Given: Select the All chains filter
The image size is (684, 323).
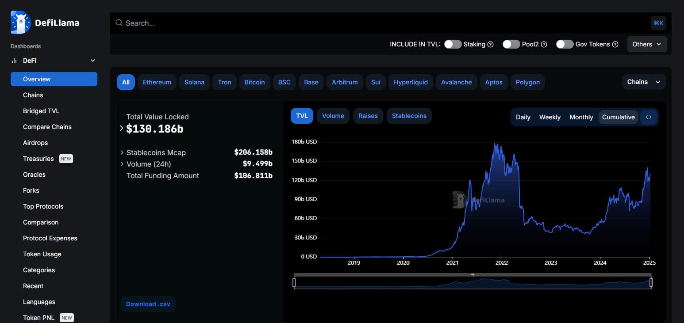Looking at the screenshot, I should (x=126, y=82).
